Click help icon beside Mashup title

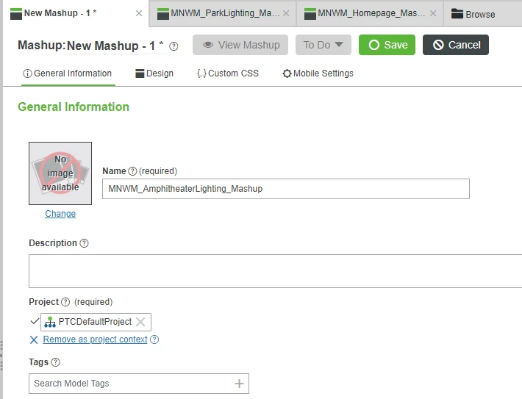pos(174,46)
